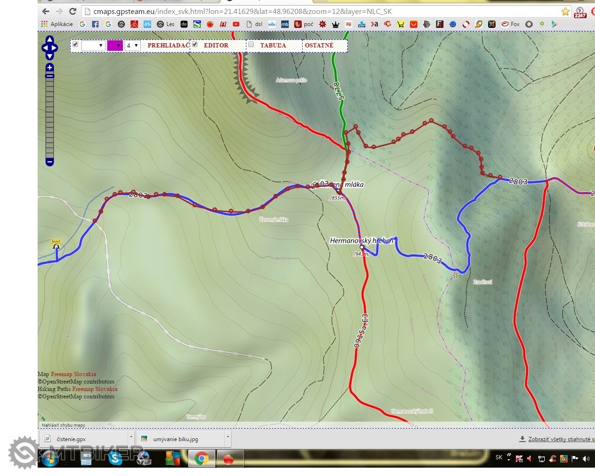Open the empty white dropdown in map toolbar
Viewport: 595px width, 476px height.
point(93,46)
